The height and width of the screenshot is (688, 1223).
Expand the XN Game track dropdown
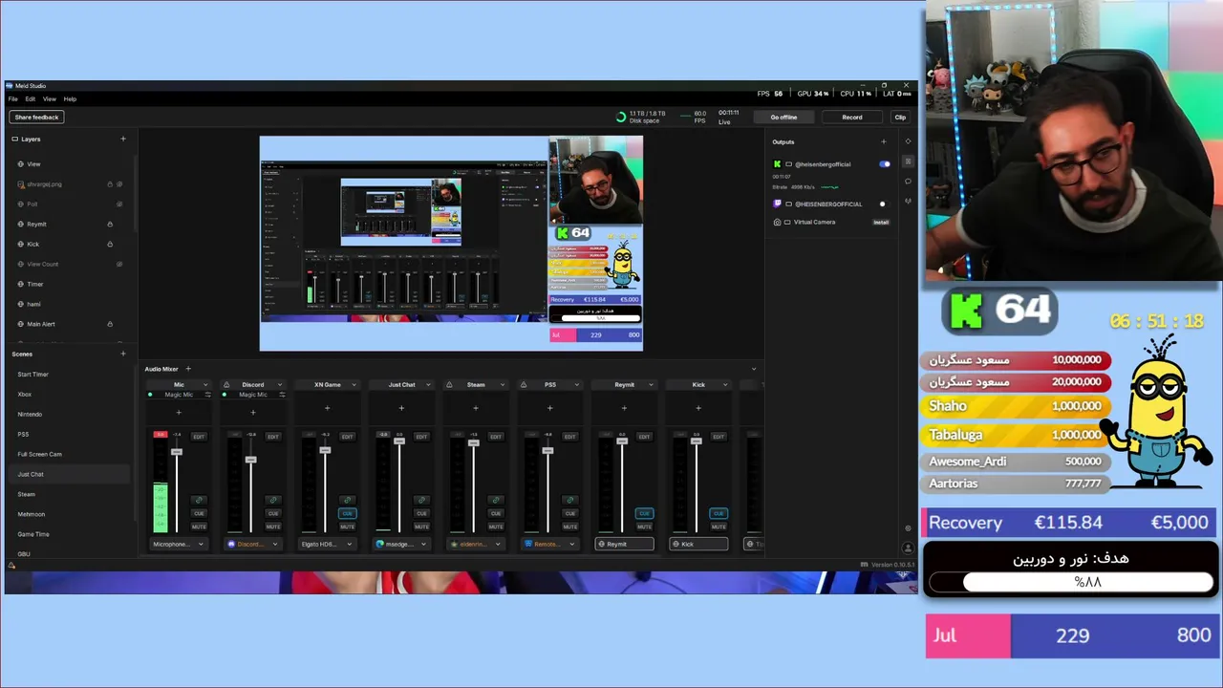click(354, 385)
